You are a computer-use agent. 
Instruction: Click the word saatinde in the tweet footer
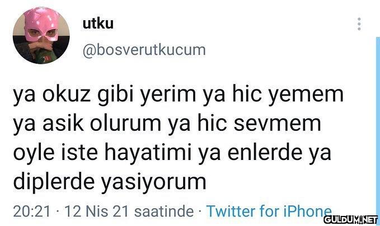(x=164, y=211)
